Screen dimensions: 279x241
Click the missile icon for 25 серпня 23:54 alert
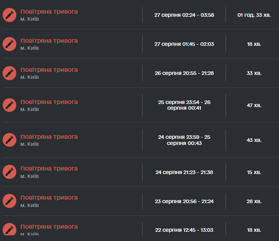(9, 105)
